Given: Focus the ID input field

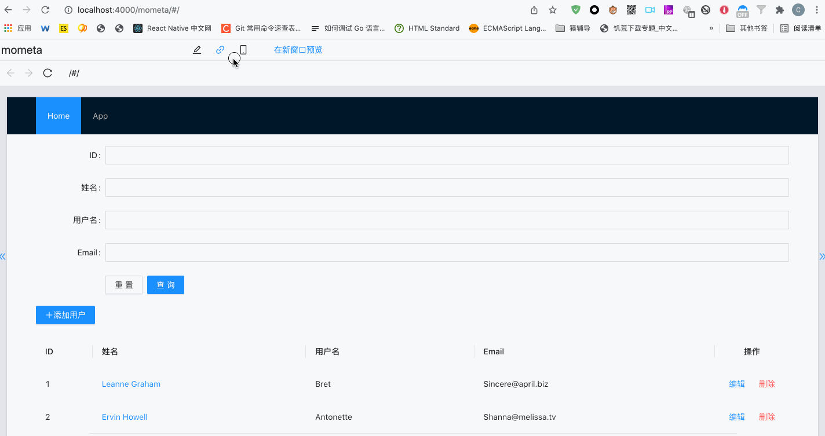Looking at the screenshot, I should pyautogui.click(x=447, y=155).
